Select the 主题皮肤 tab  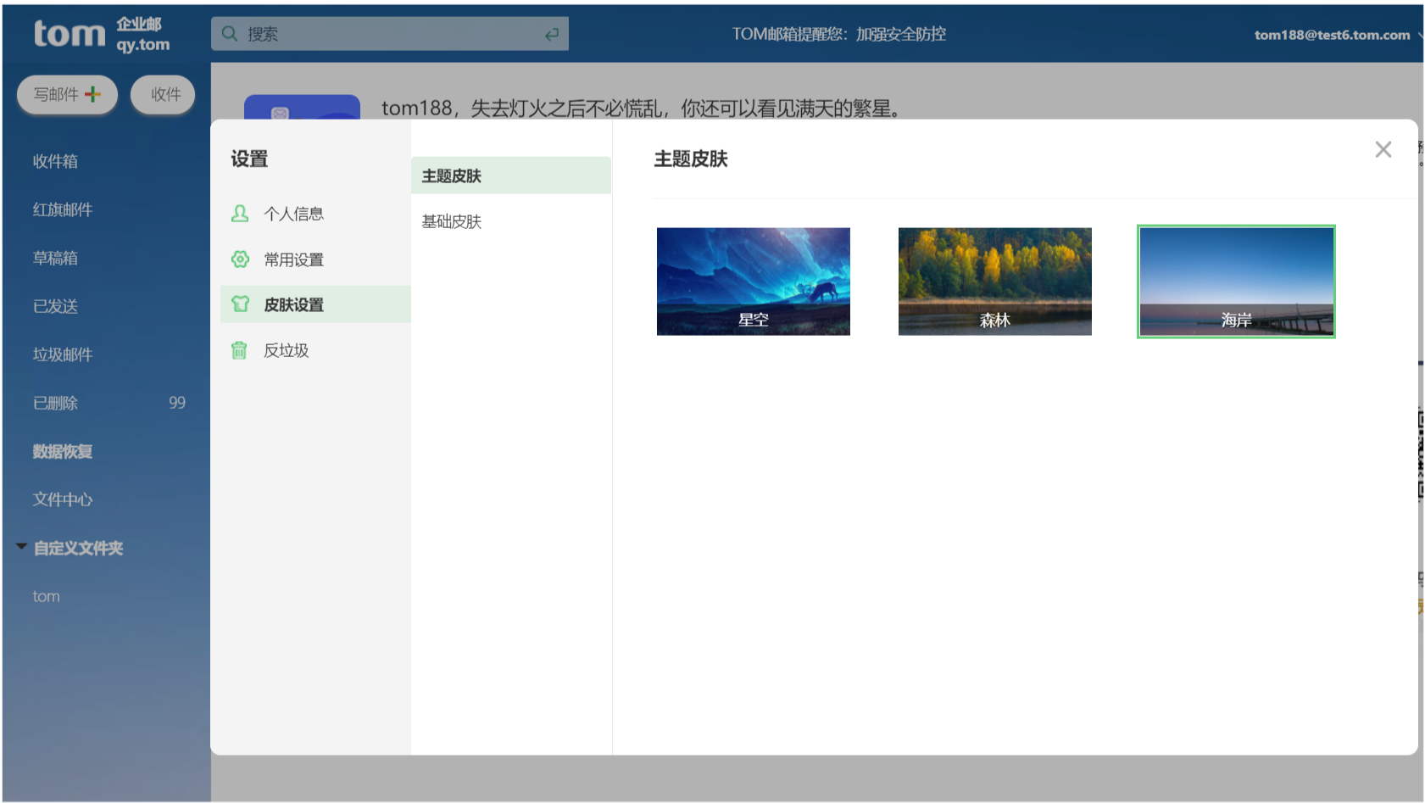[x=452, y=176]
